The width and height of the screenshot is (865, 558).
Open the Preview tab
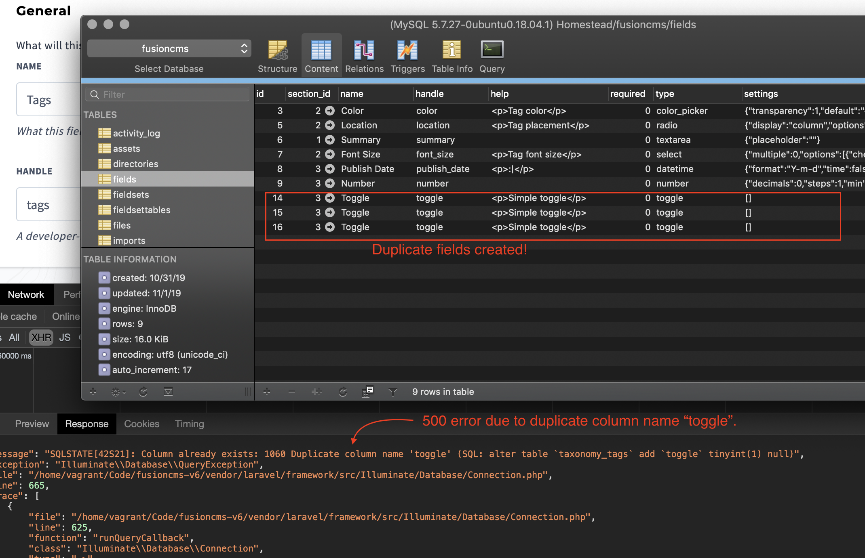[x=32, y=424]
